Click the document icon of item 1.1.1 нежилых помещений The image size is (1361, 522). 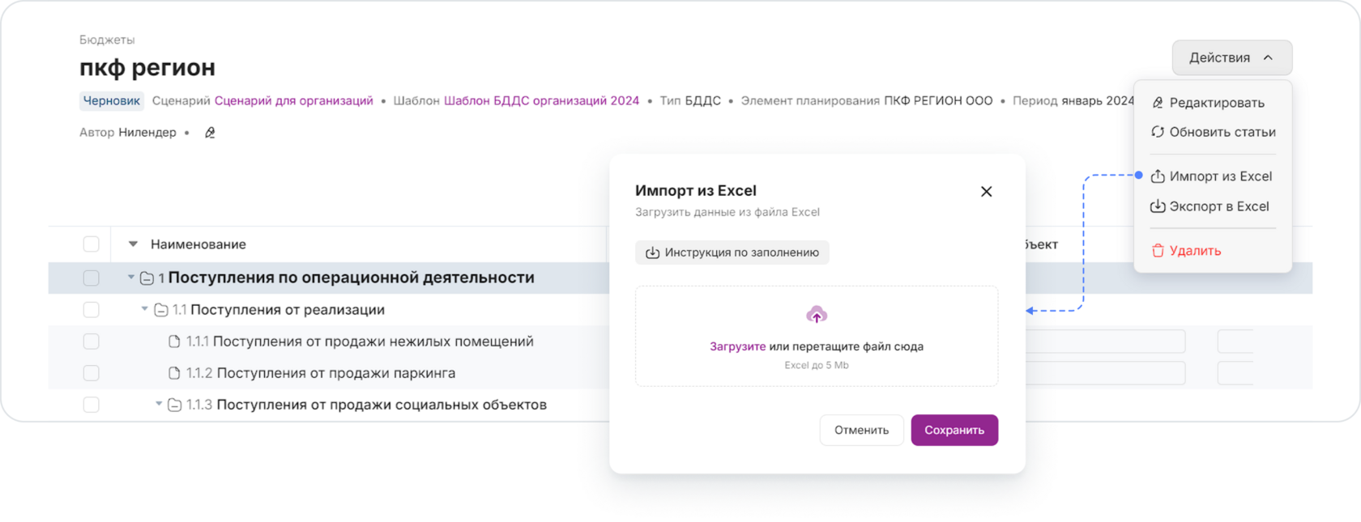coord(174,342)
